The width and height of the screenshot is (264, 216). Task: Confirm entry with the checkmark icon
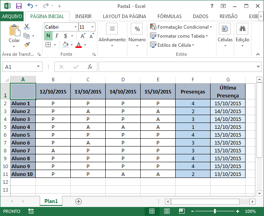click(x=76, y=67)
